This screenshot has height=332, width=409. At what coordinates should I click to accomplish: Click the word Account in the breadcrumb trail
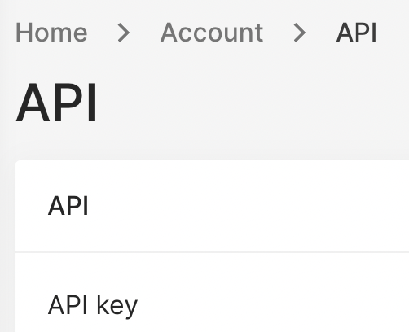tap(212, 33)
